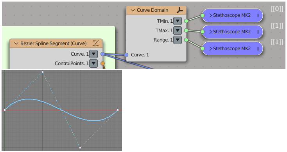Toggle pause bars on middle Stethoscope MK2
The image size is (287, 152).
pos(258,32)
